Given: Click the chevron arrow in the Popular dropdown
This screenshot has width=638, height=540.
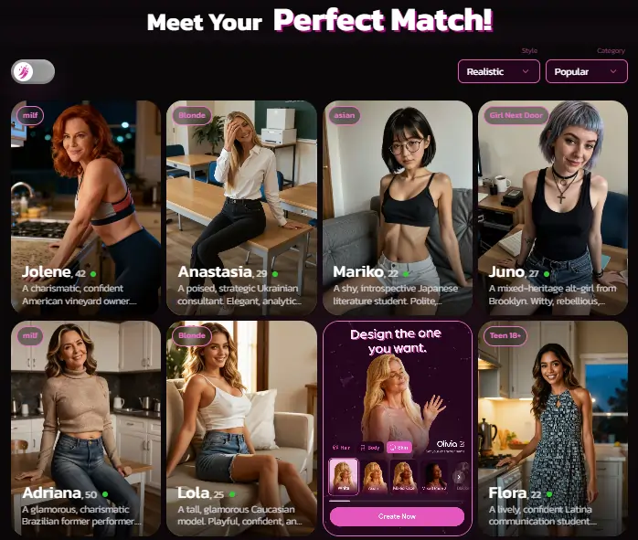Looking at the screenshot, I should click(x=613, y=71).
